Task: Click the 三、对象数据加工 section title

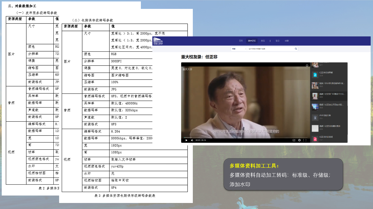Action: coord(22,6)
